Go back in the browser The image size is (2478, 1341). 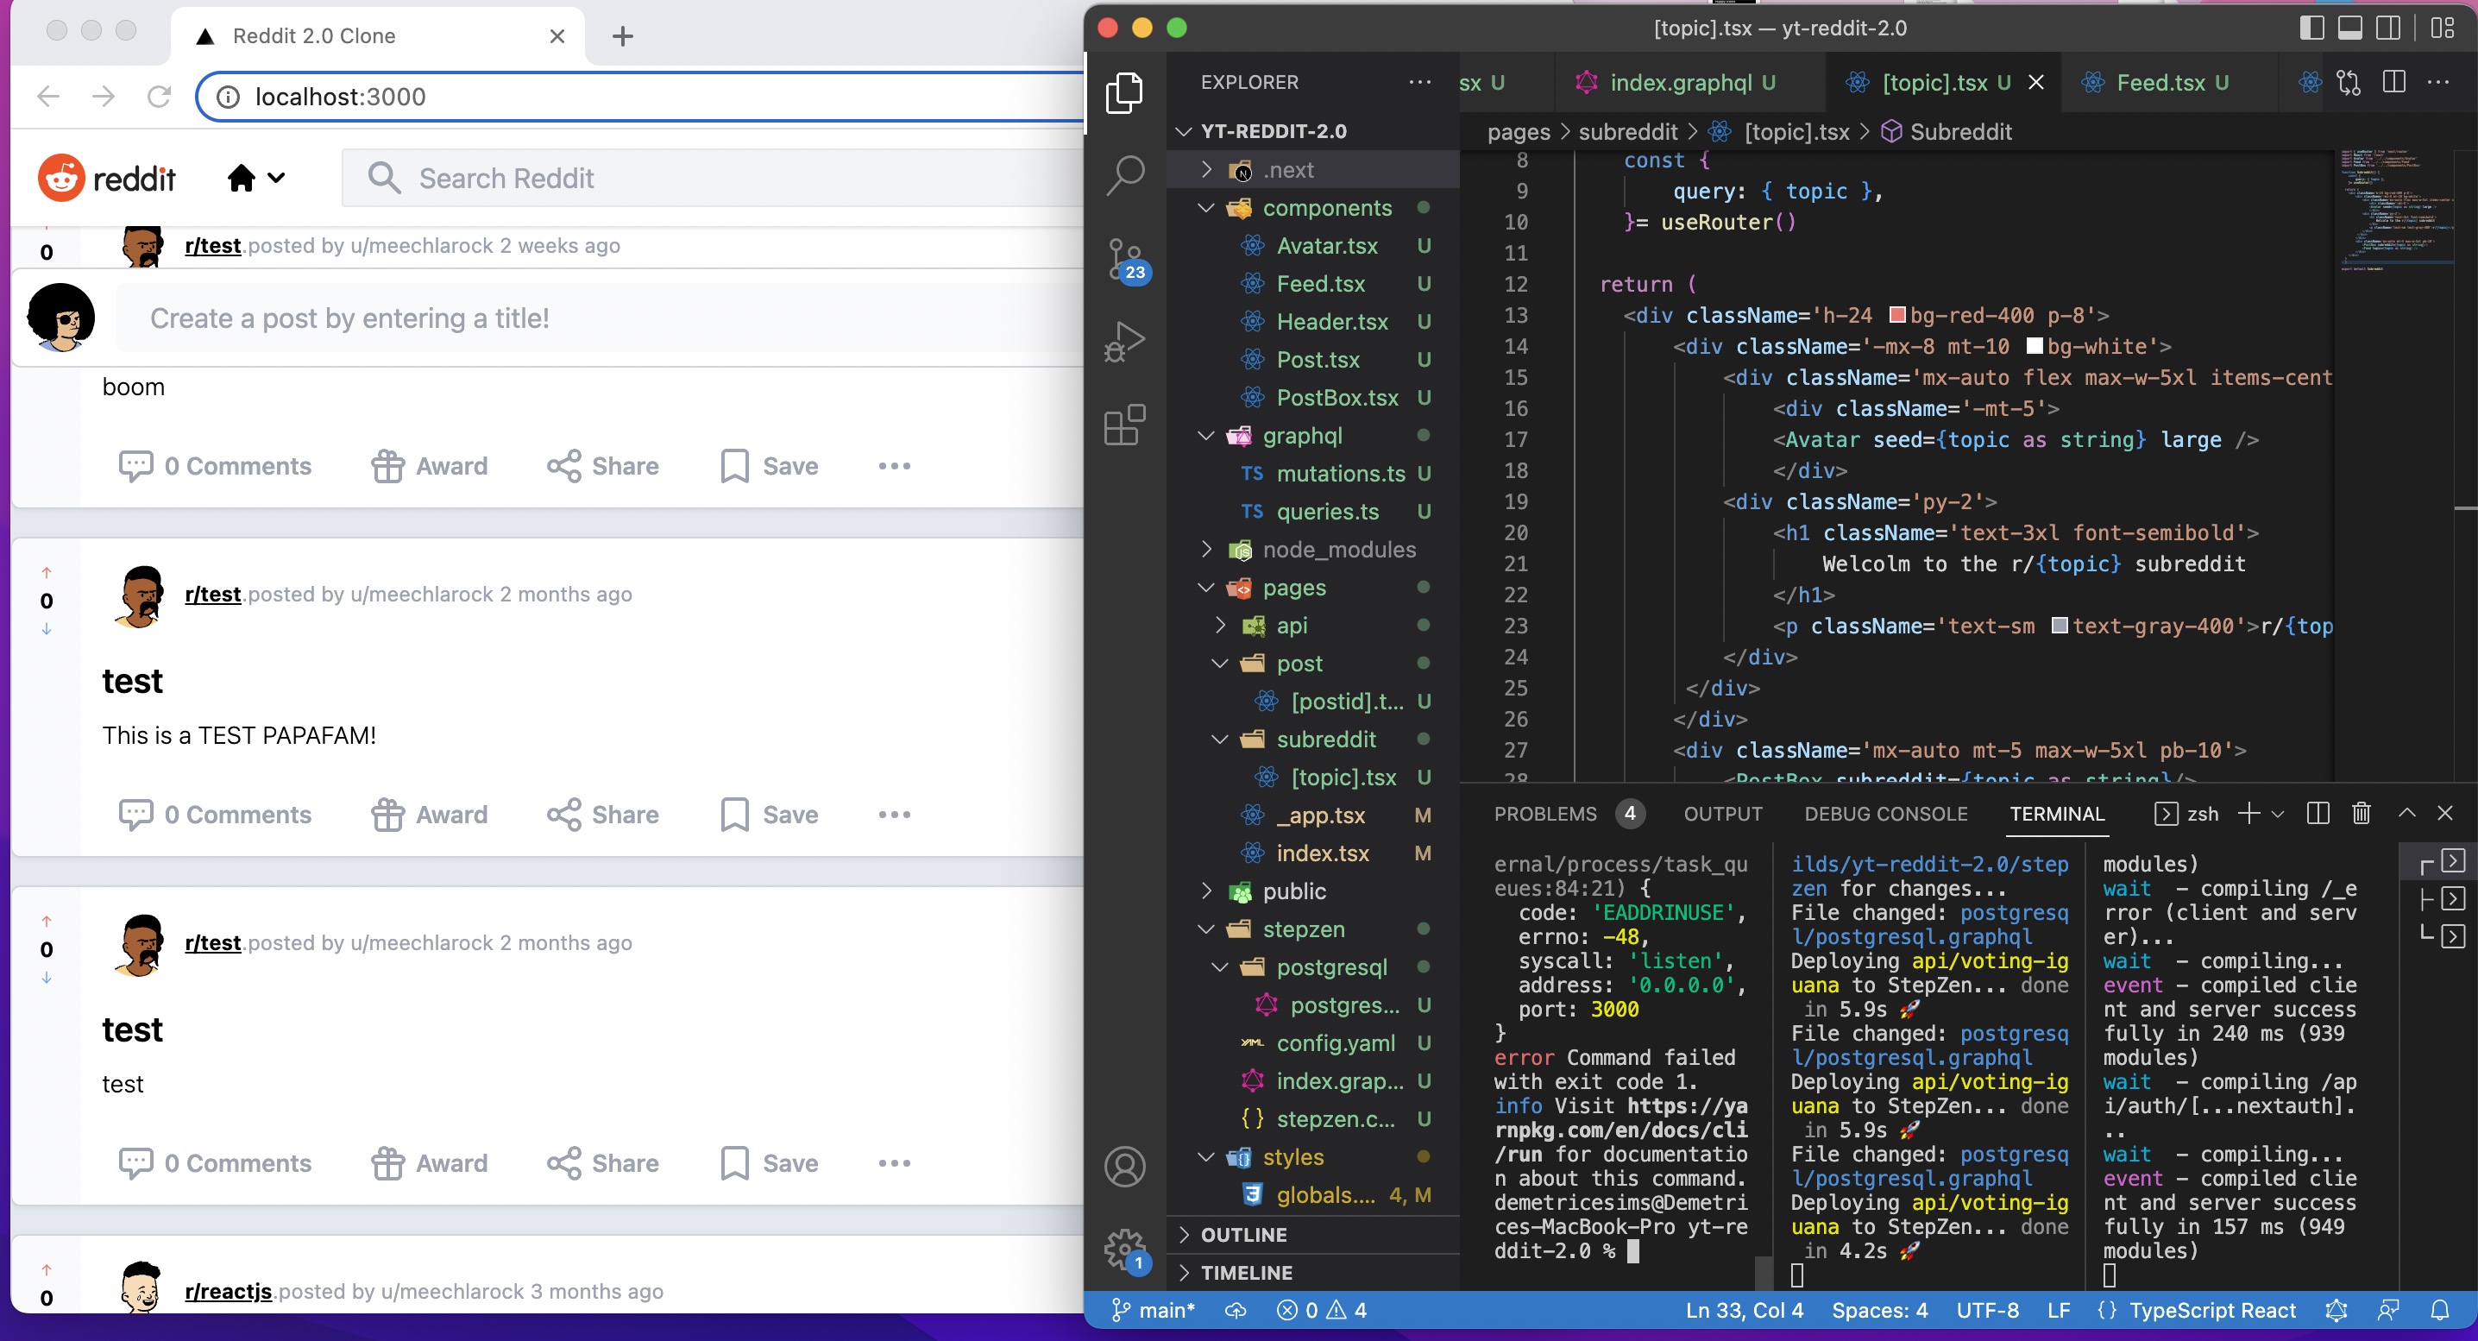click(x=48, y=96)
